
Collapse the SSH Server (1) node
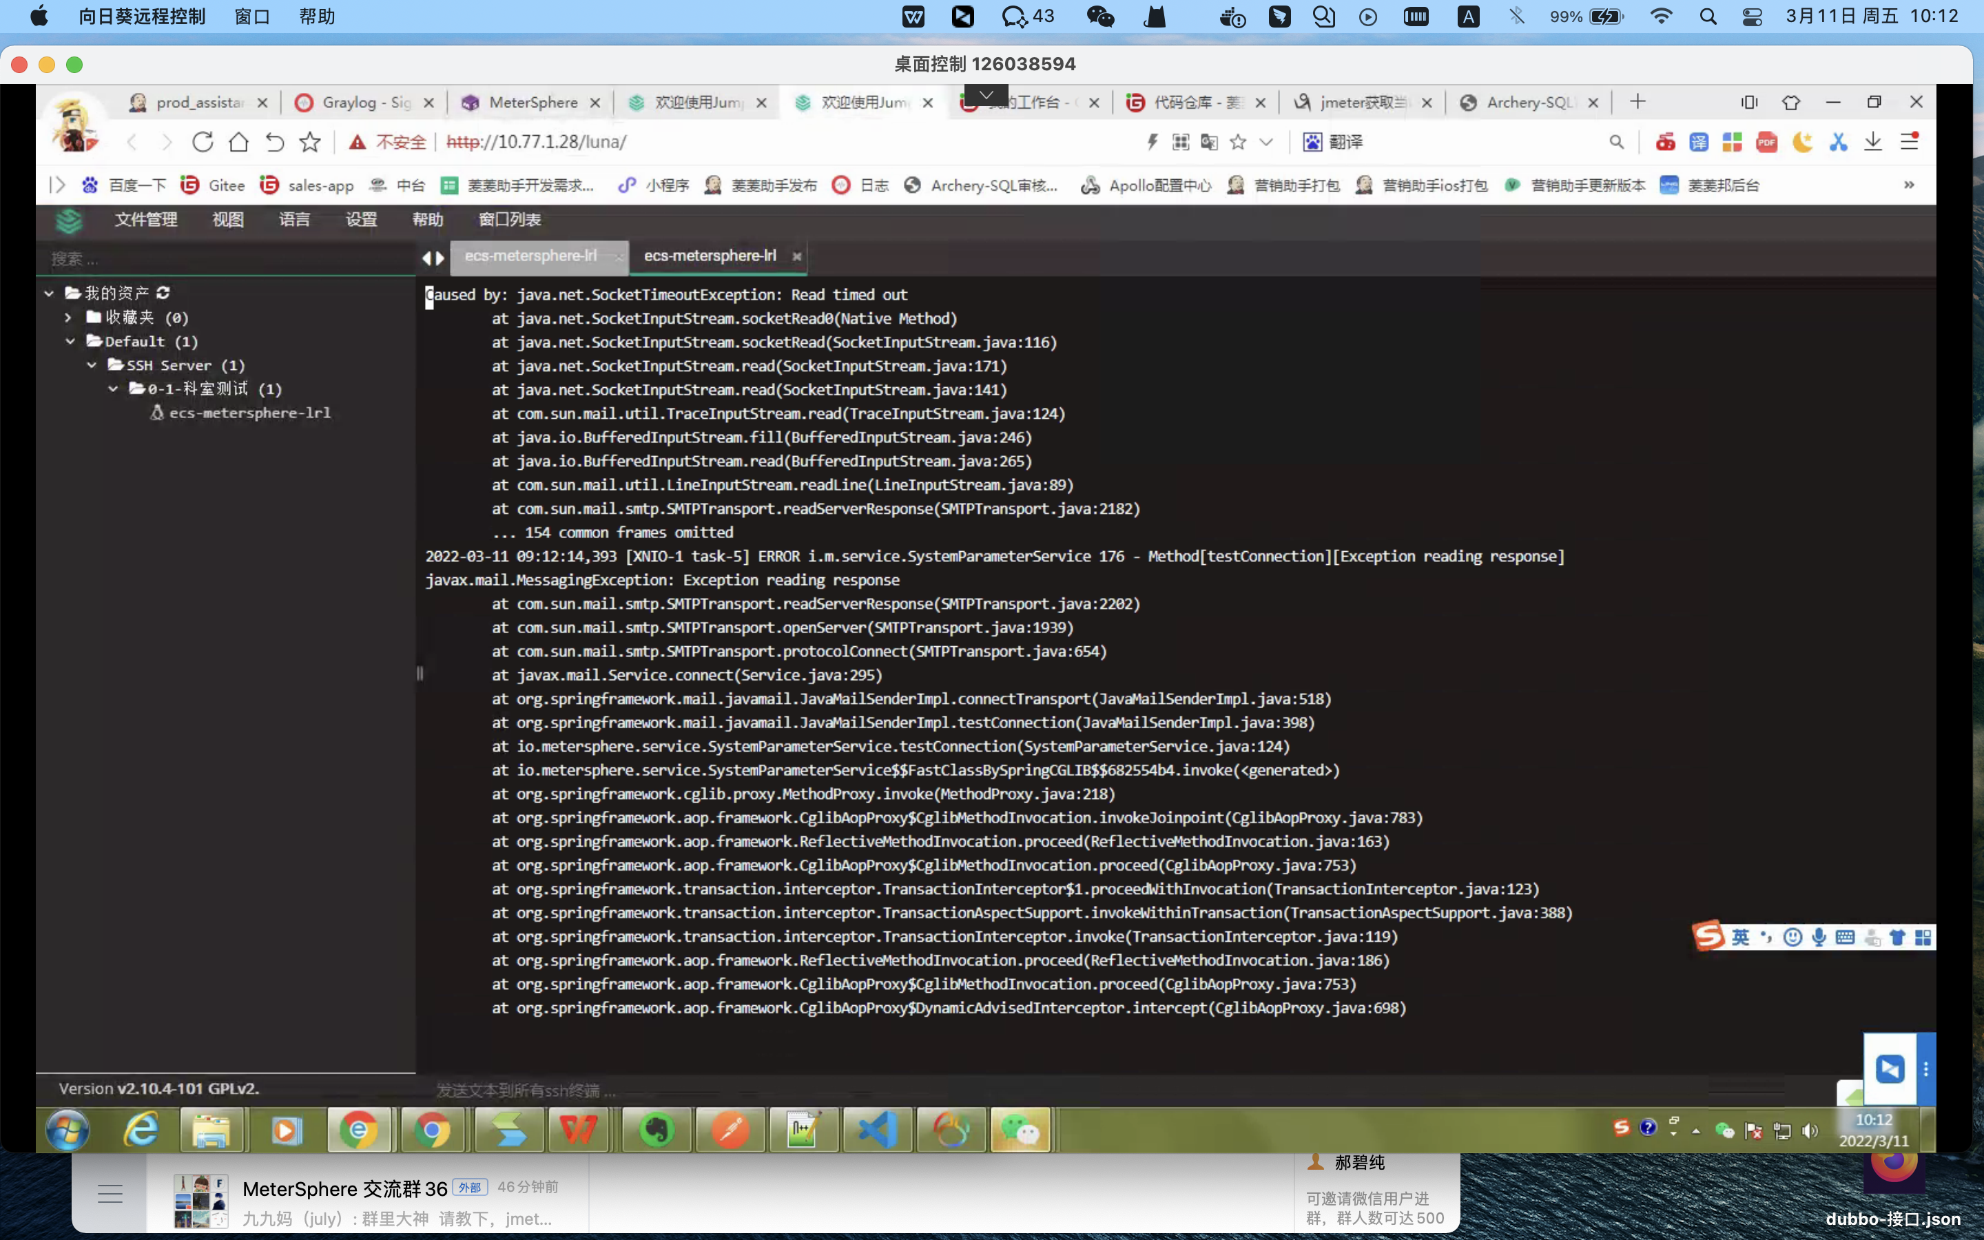click(x=92, y=365)
